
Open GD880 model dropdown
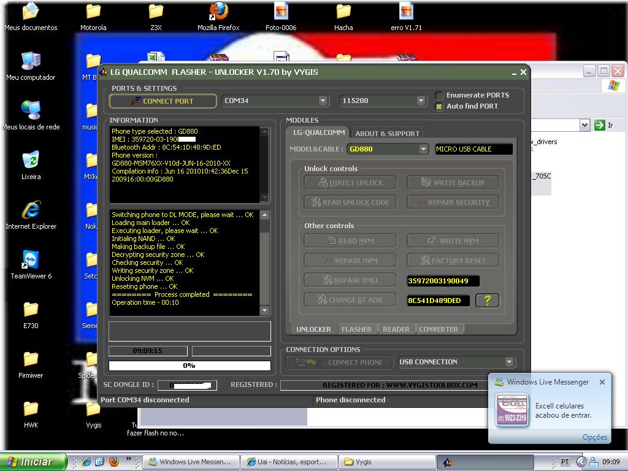pos(423,149)
